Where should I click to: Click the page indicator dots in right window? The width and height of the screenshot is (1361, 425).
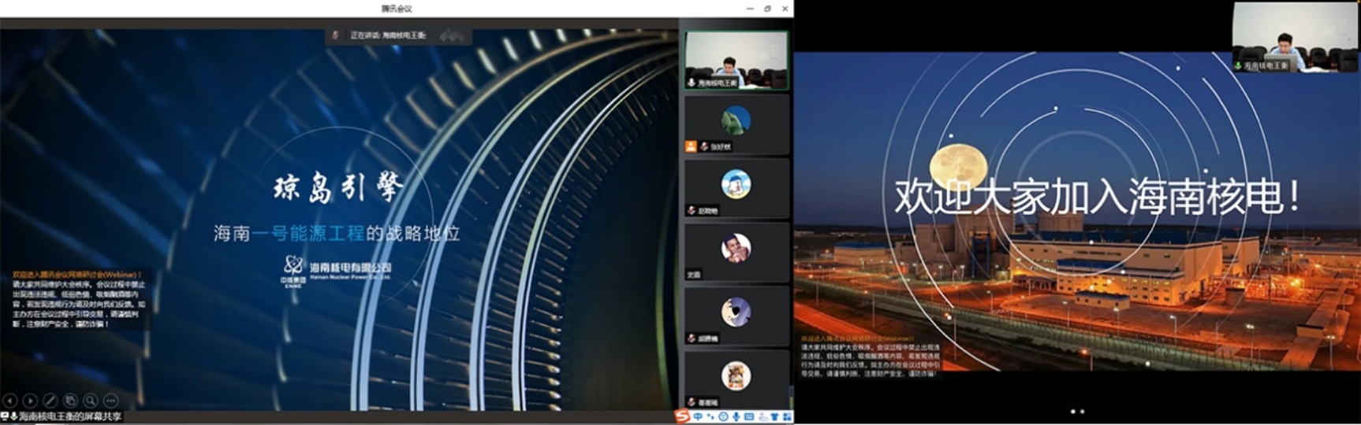[1077, 412]
